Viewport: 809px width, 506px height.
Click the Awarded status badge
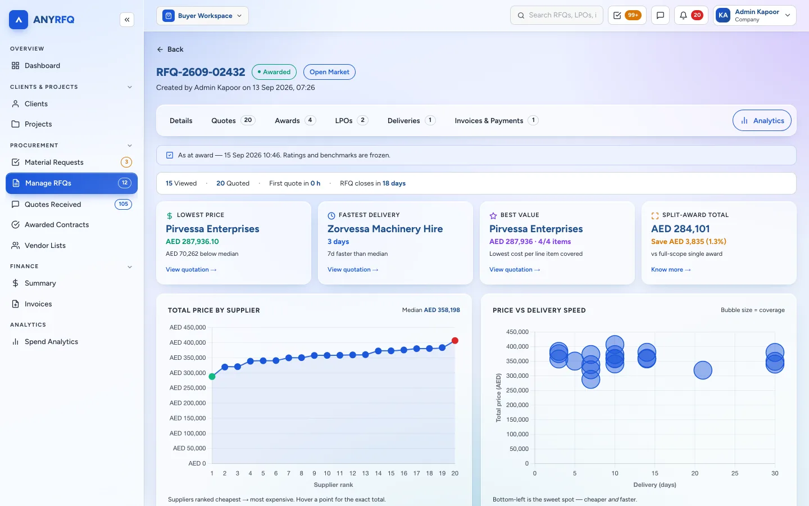coord(274,72)
